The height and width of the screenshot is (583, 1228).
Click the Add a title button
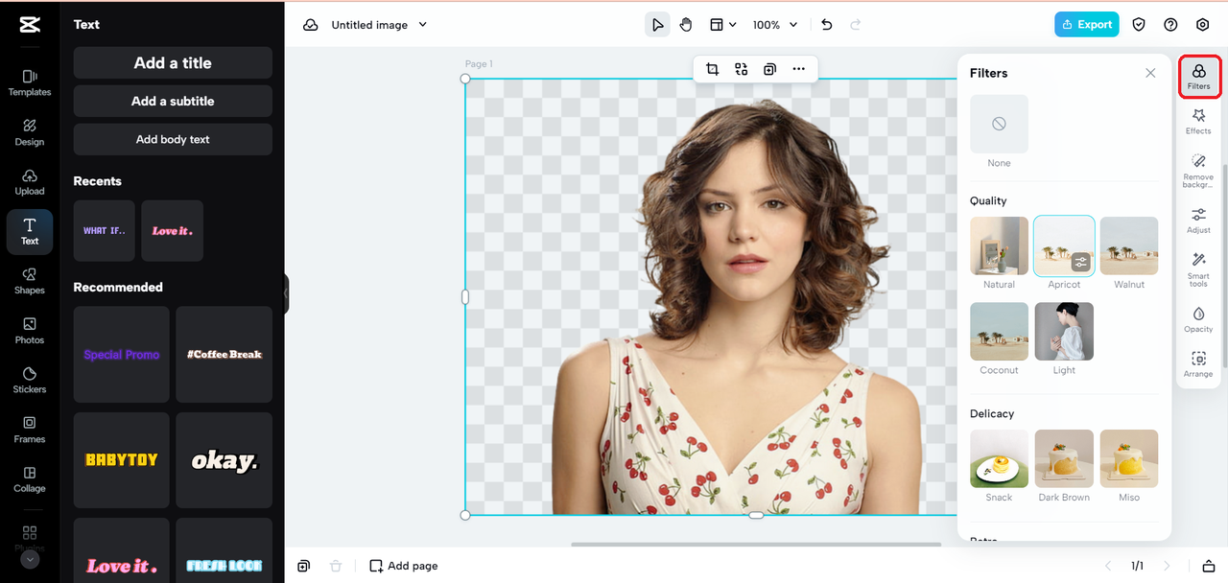(x=173, y=62)
